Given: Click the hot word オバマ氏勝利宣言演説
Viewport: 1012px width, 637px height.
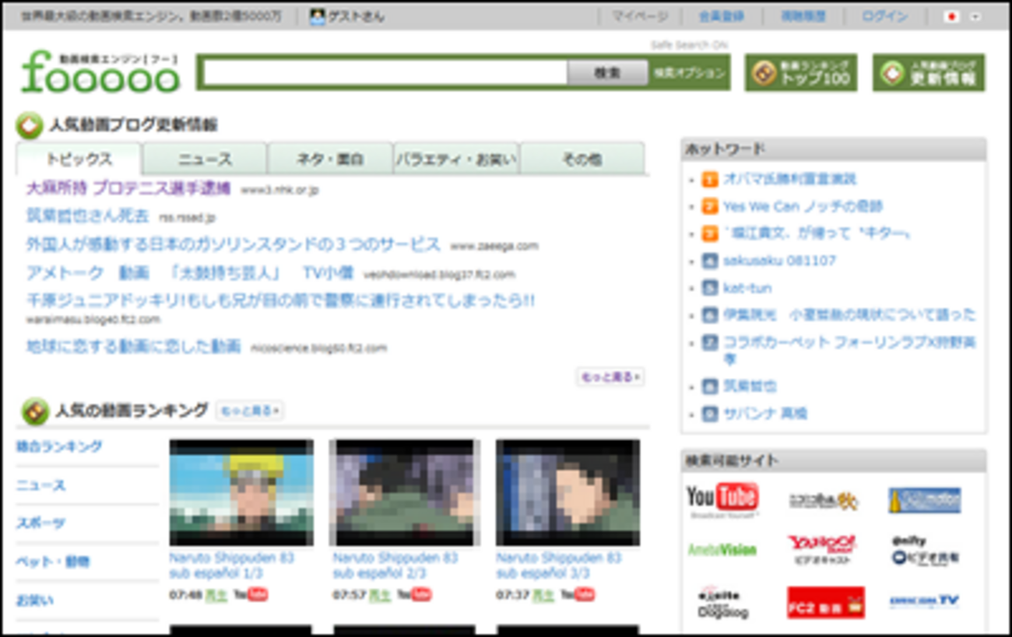Looking at the screenshot, I should (x=789, y=180).
